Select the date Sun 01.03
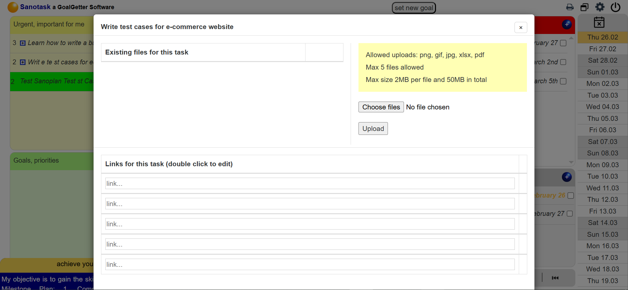 point(602,72)
